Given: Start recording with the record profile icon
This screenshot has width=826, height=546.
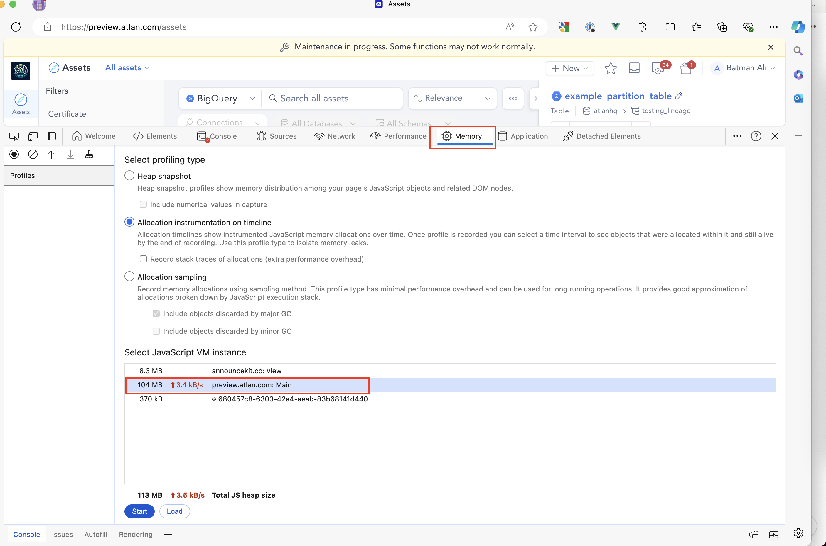Looking at the screenshot, I should tap(14, 154).
